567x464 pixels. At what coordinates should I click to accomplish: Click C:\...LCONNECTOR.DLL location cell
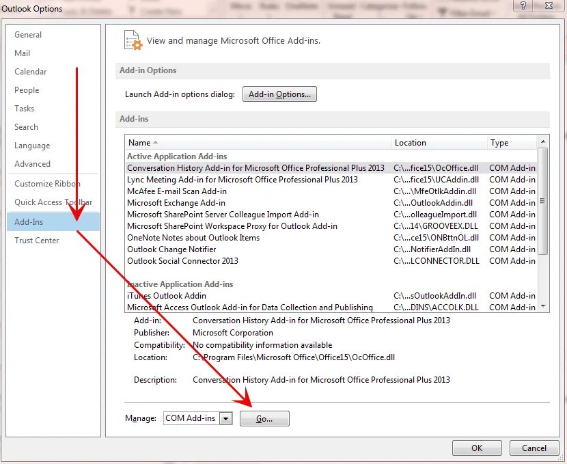click(437, 261)
